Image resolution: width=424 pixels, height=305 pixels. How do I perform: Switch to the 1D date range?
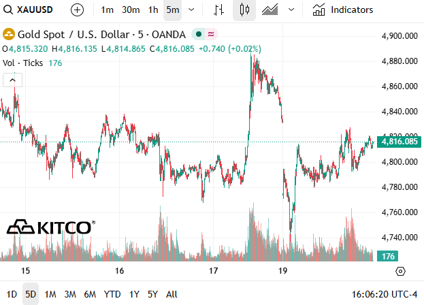point(12,294)
